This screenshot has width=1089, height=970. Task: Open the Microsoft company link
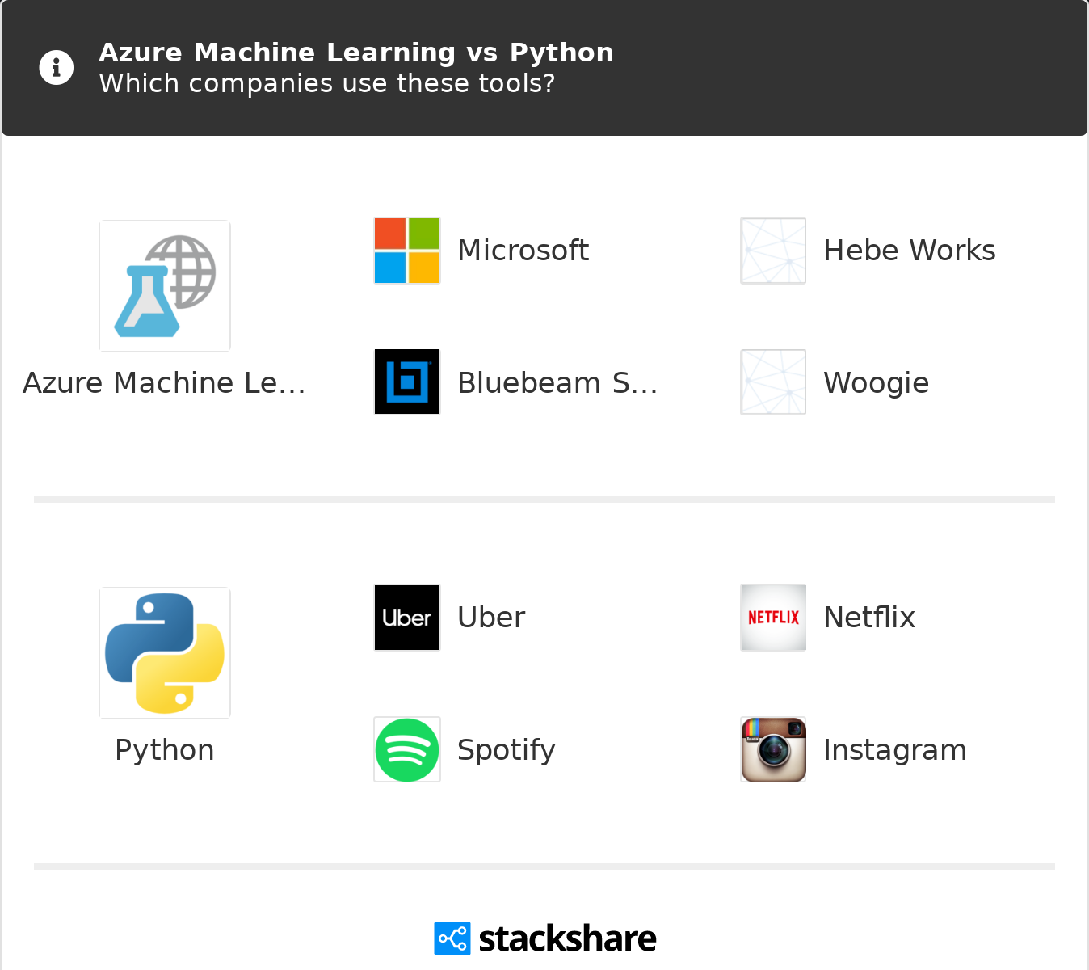[523, 251]
